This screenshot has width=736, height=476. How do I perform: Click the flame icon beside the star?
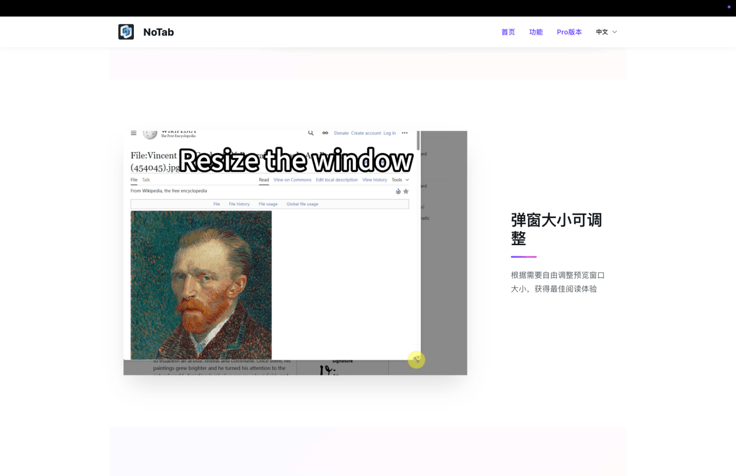coord(398,191)
